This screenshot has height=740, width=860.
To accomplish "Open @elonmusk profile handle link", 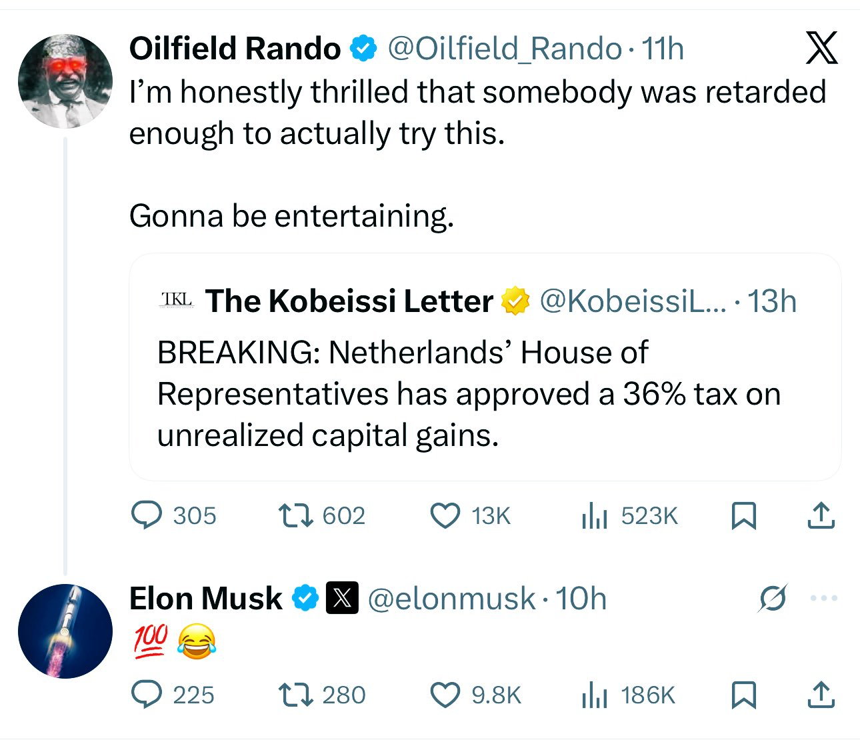I will click(451, 599).
